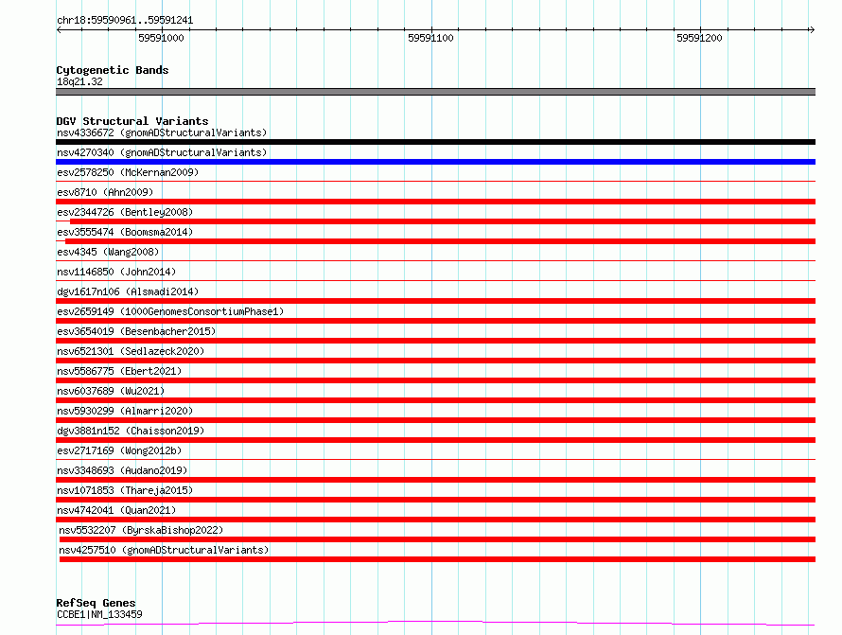Screen dimensions: 842x635
Task: Open the nsv4742041 Quan2021 label
Action: [116, 510]
